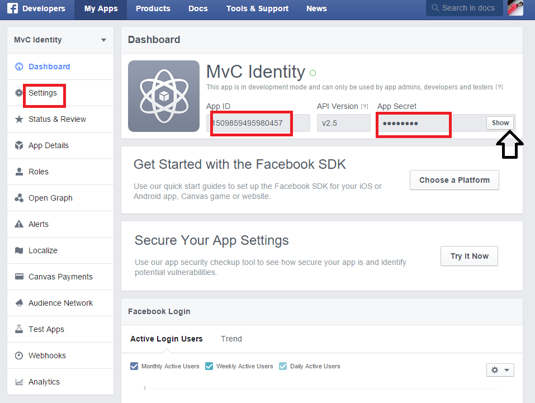
Task: Open the chart gear options dropdown
Action: pyautogui.click(x=500, y=370)
